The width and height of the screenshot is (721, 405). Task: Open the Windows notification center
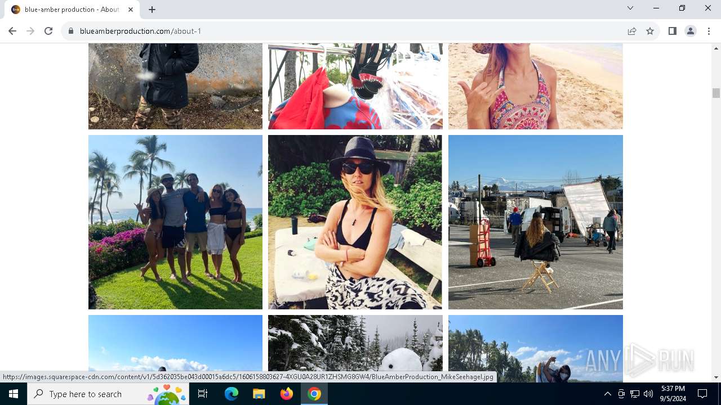click(x=702, y=394)
